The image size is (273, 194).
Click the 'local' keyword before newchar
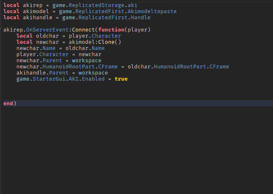25,42
